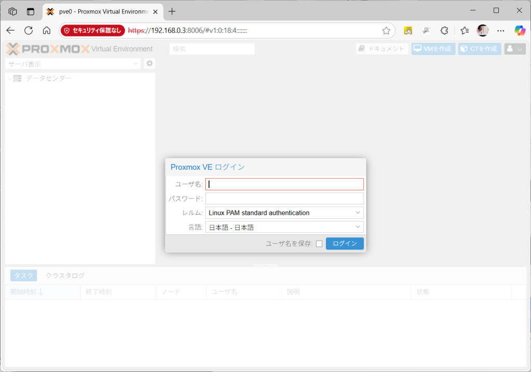Screen dimensions: 531x372
Task: Click the セキュリティ保護なし security warning badge
Action: click(93, 31)
